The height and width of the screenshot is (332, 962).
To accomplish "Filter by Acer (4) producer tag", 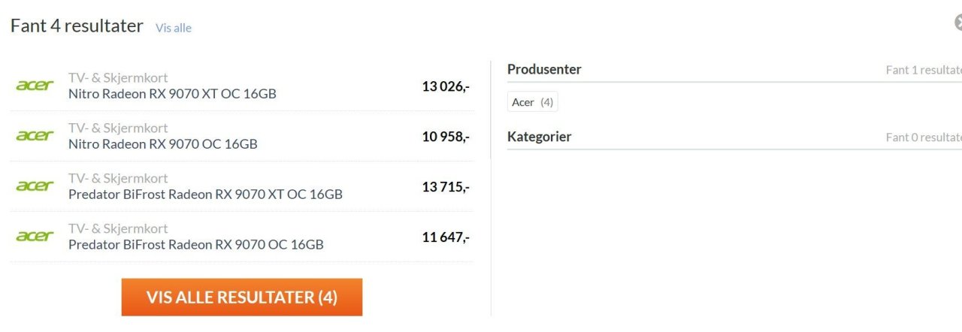I will 533,102.
